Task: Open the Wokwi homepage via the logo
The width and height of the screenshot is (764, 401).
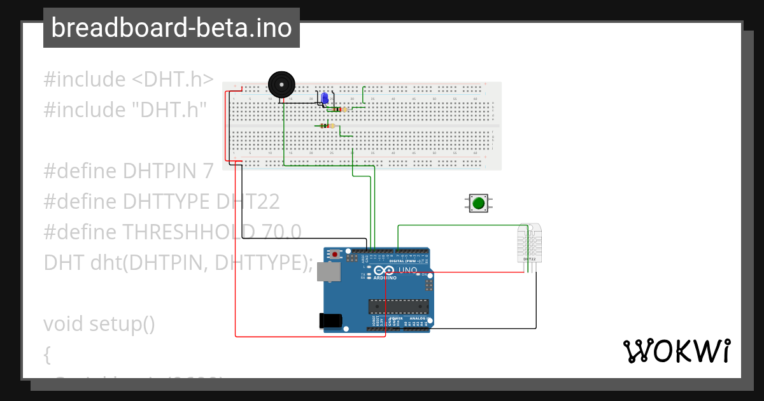Action: click(677, 349)
